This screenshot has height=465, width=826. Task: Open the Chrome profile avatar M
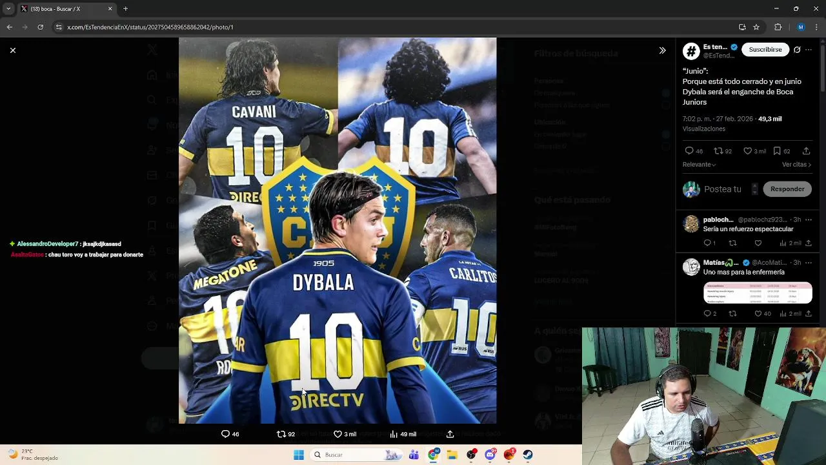(801, 27)
